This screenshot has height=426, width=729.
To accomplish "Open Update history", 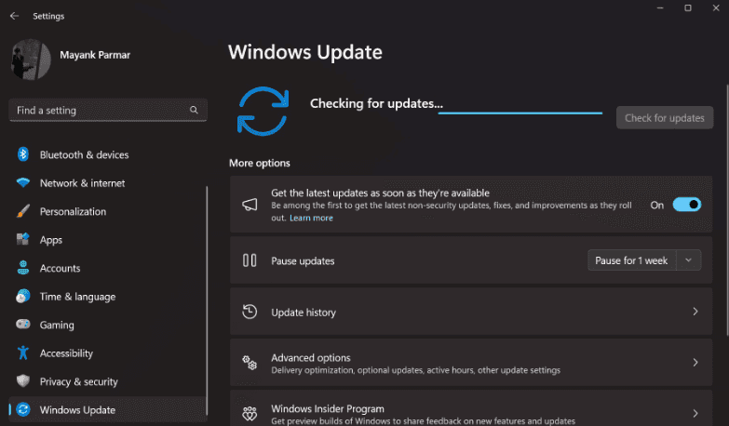I will [471, 312].
